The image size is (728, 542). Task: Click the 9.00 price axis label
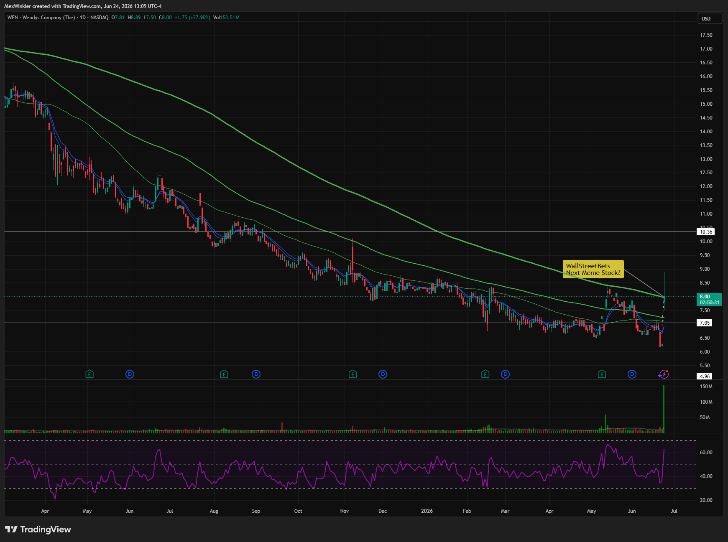click(x=705, y=269)
